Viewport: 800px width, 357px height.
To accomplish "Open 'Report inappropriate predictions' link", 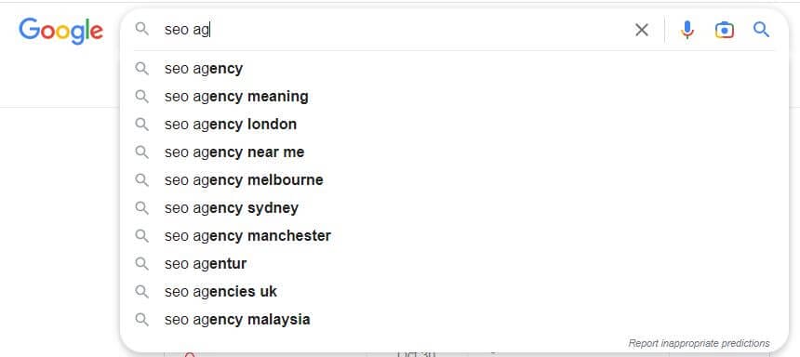I will pyautogui.click(x=699, y=343).
